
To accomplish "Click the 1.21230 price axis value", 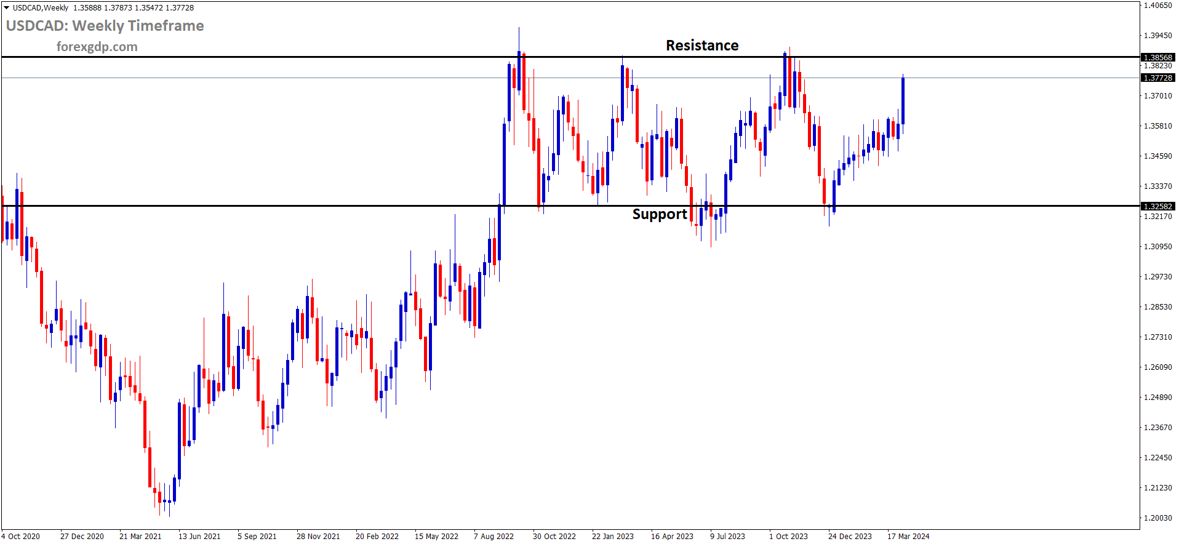I will point(1158,487).
